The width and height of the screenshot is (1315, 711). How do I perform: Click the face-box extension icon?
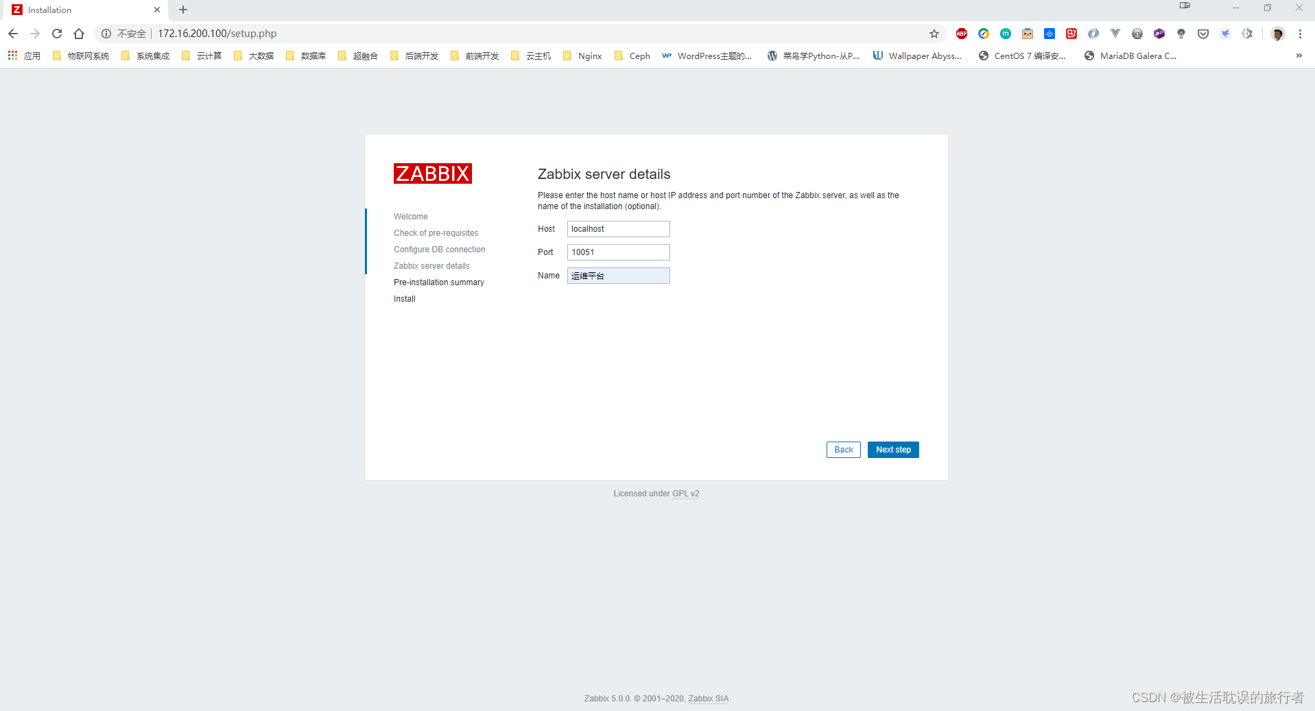[x=1028, y=34]
